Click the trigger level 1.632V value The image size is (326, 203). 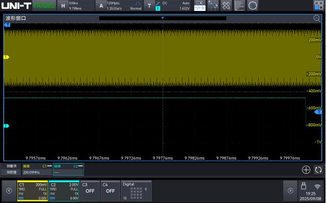(185, 8)
